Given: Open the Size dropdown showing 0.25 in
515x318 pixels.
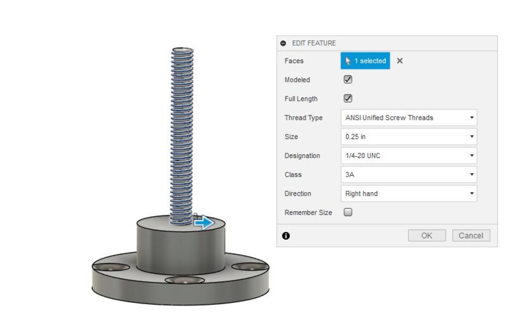Looking at the screenshot, I should pos(409,136).
